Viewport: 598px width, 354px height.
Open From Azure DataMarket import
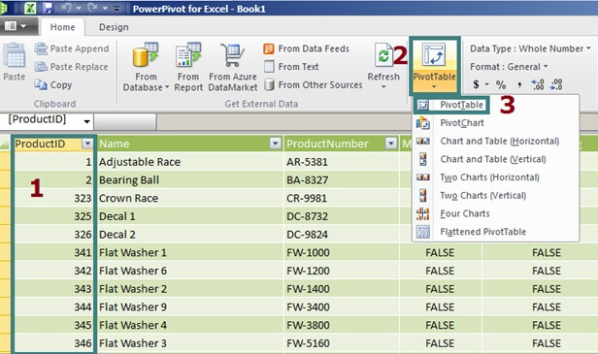point(233,68)
